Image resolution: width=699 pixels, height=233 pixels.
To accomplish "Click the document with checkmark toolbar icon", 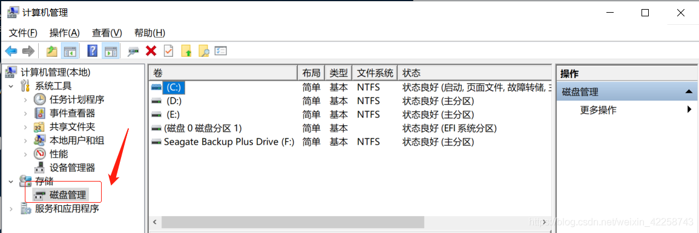I will (x=168, y=51).
